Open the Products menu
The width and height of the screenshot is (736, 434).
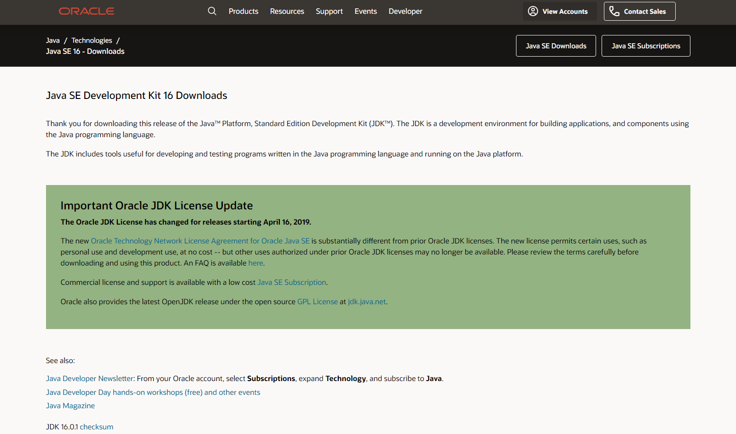point(243,11)
